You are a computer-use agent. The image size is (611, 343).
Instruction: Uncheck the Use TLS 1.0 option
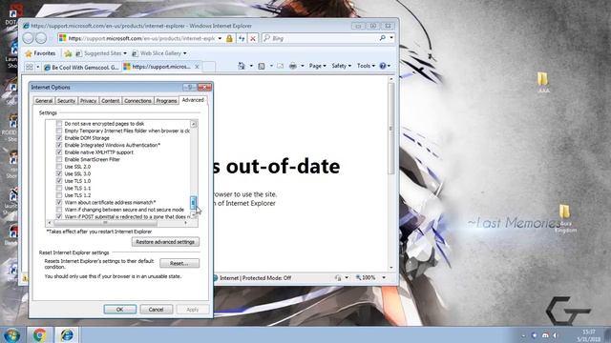(59, 181)
